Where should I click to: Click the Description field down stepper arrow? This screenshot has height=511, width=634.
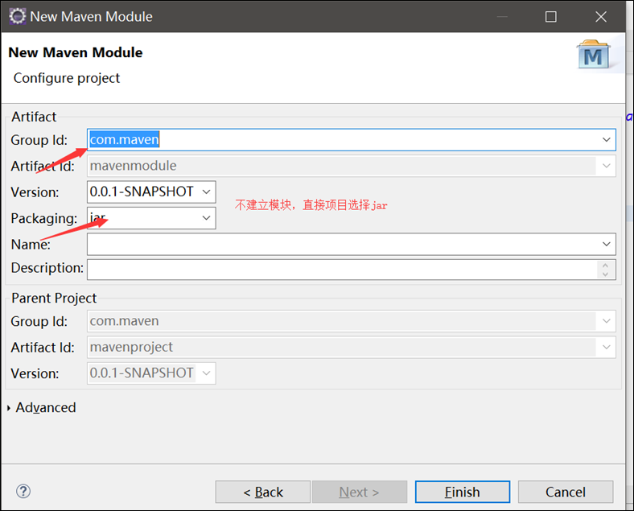click(605, 274)
